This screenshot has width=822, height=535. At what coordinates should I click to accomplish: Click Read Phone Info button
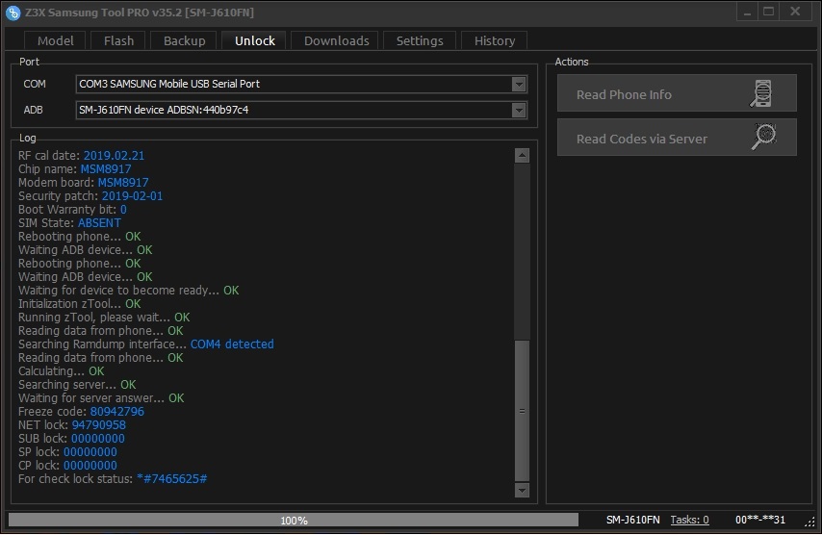[677, 93]
